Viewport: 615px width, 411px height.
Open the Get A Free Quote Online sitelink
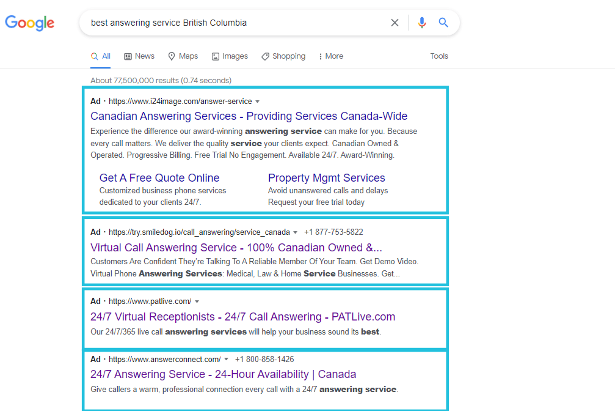pyautogui.click(x=159, y=177)
